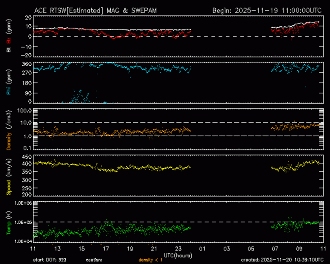
Task: Click the 'Temp (K)' axis label
Action: click(9, 223)
